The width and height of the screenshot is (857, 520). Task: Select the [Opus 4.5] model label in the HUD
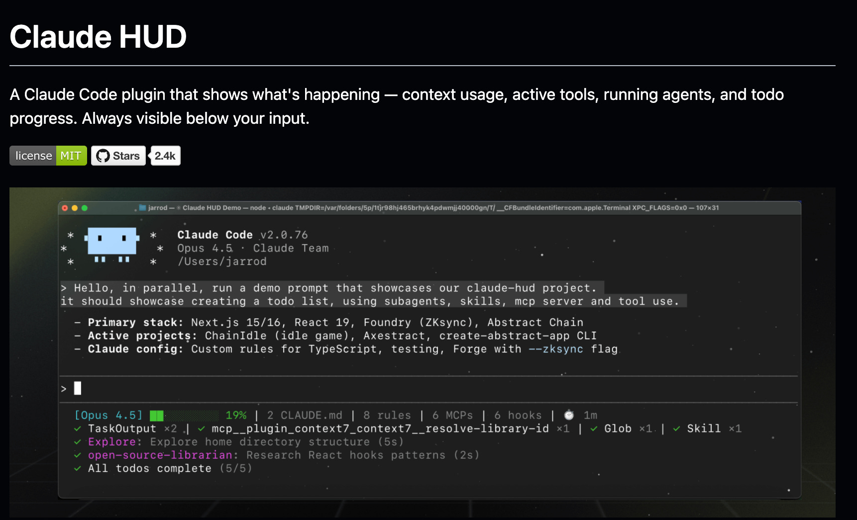(x=108, y=415)
